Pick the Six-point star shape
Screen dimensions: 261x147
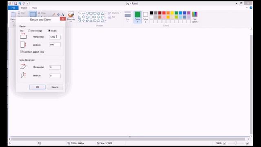(x=91, y=21)
